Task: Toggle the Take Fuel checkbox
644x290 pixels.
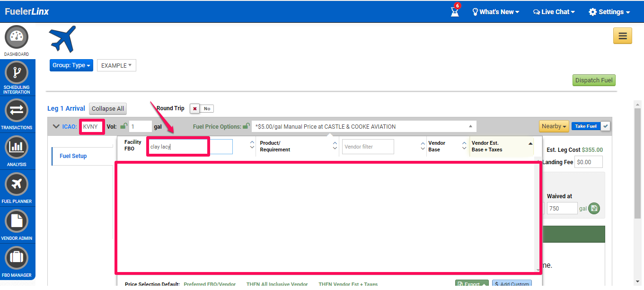Action: coord(606,126)
